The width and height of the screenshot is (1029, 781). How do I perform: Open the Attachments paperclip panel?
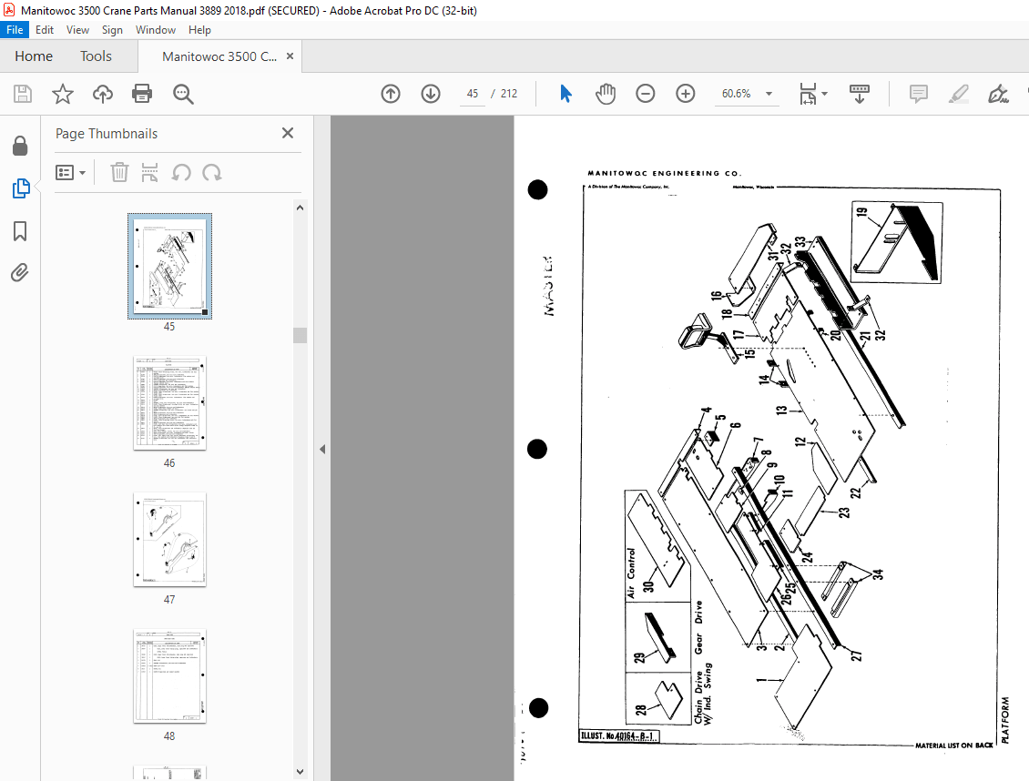[20, 272]
